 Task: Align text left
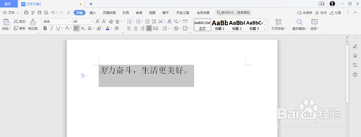coord(129,28)
